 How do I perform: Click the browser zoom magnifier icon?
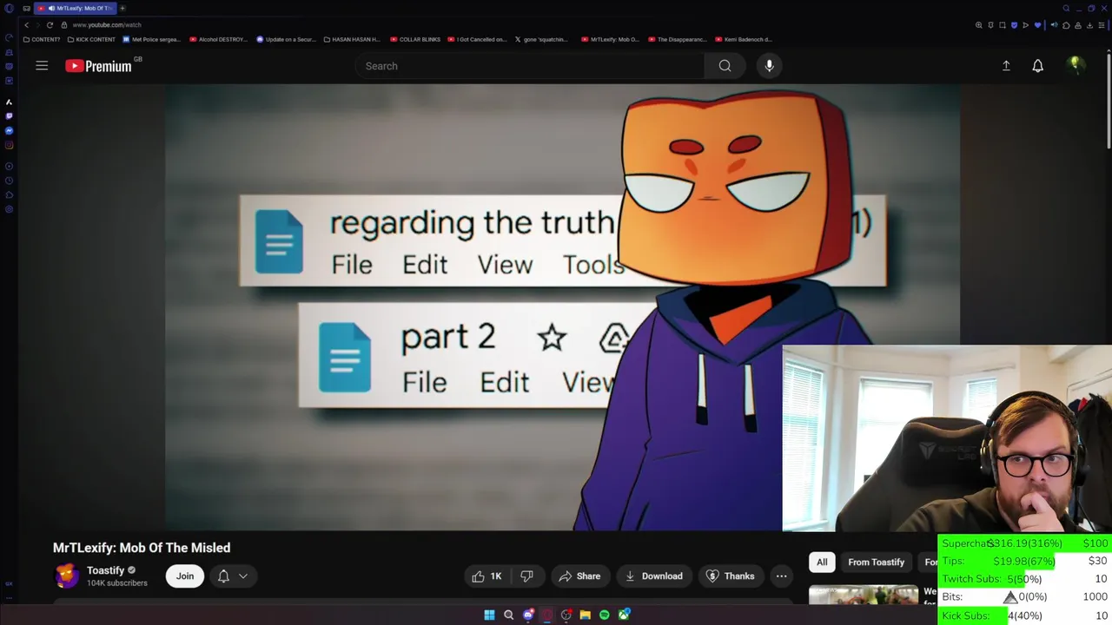click(x=979, y=25)
